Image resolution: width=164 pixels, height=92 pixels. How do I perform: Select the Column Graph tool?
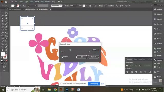pos(6,44)
